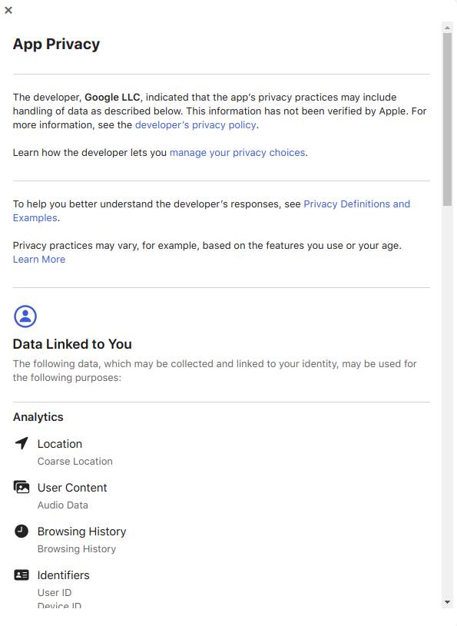Select the App Privacy heading

[55, 44]
